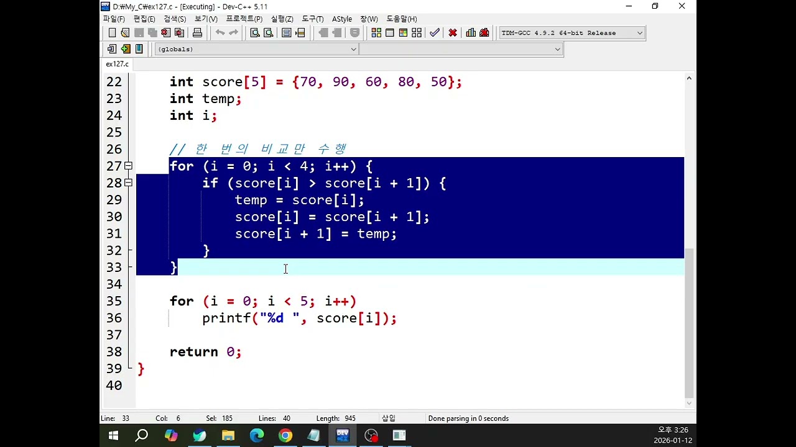Open the 편집(E) menu

tap(144, 19)
